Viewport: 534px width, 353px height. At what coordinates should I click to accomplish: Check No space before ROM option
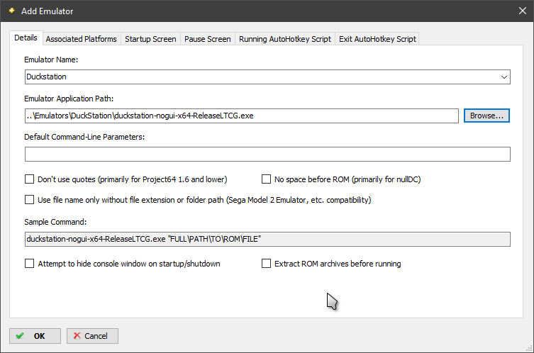click(267, 179)
